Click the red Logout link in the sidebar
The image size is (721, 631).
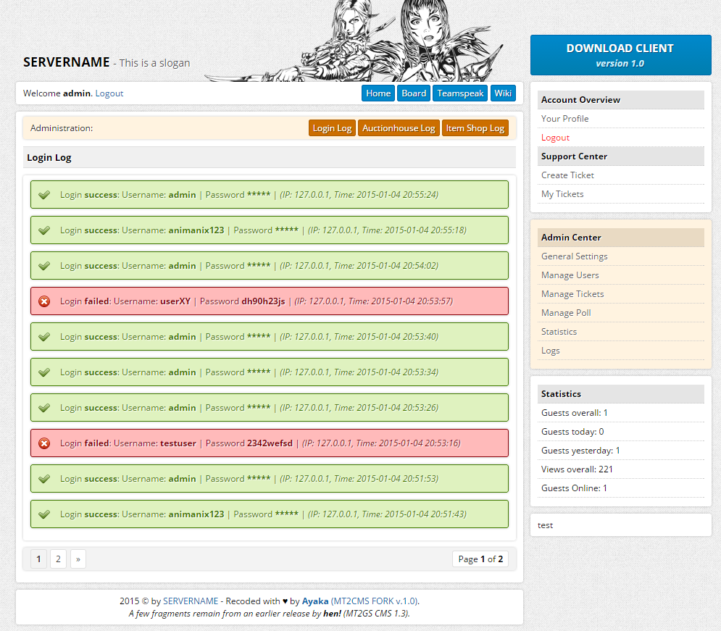(555, 138)
